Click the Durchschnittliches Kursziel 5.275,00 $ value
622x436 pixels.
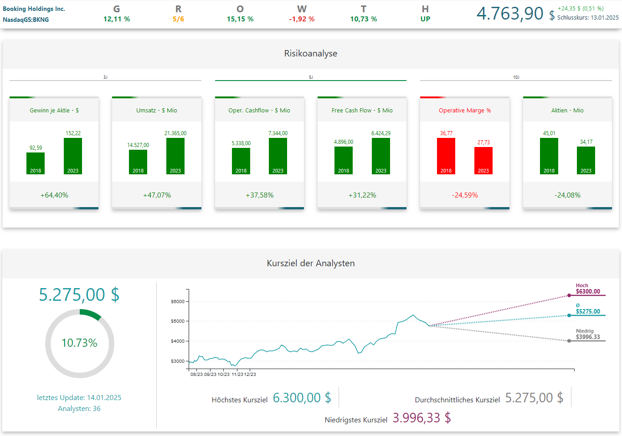(x=534, y=398)
